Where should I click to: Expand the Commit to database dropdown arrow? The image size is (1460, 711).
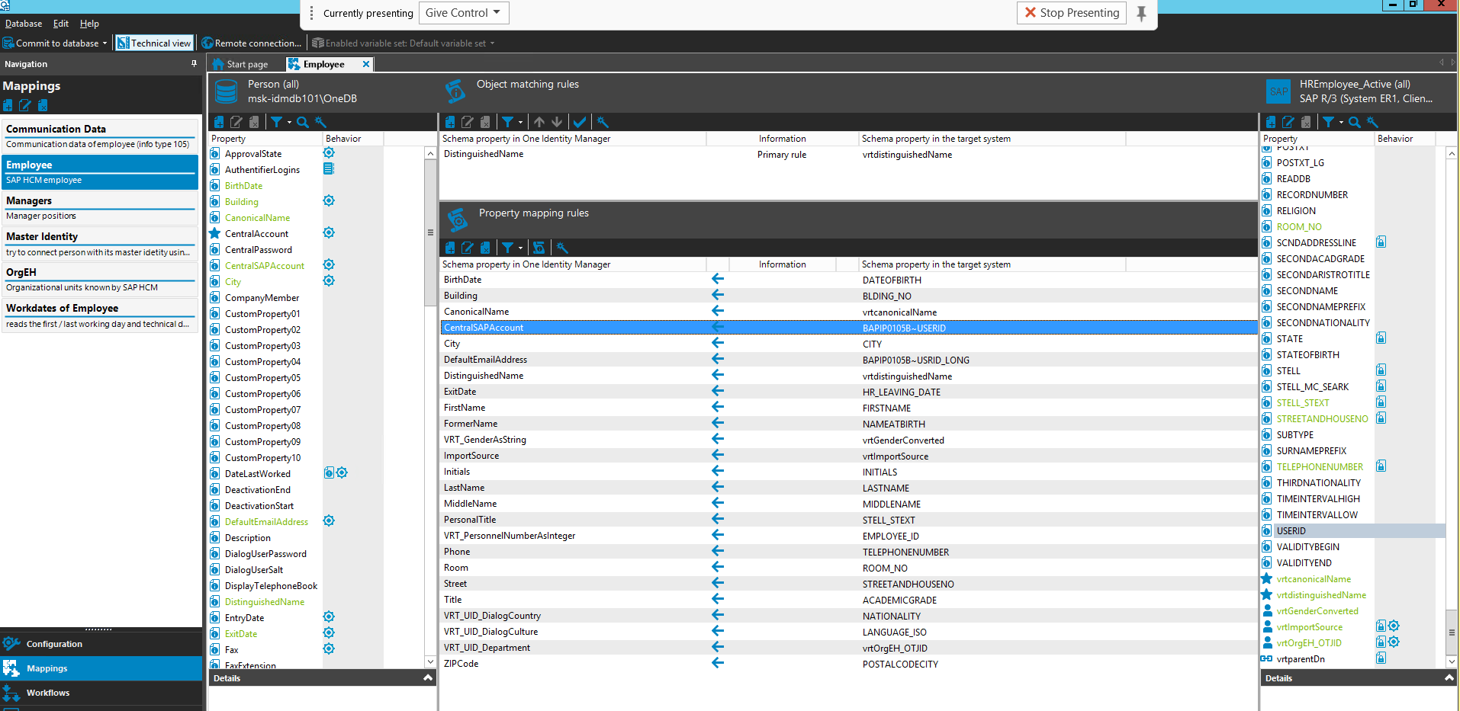(x=105, y=43)
